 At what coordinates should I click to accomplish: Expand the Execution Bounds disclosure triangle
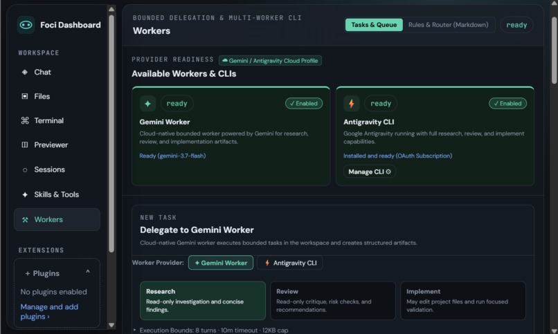click(134, 330)
